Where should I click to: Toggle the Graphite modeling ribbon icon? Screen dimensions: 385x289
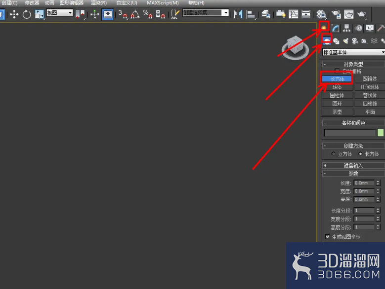[x=281, y=14]
